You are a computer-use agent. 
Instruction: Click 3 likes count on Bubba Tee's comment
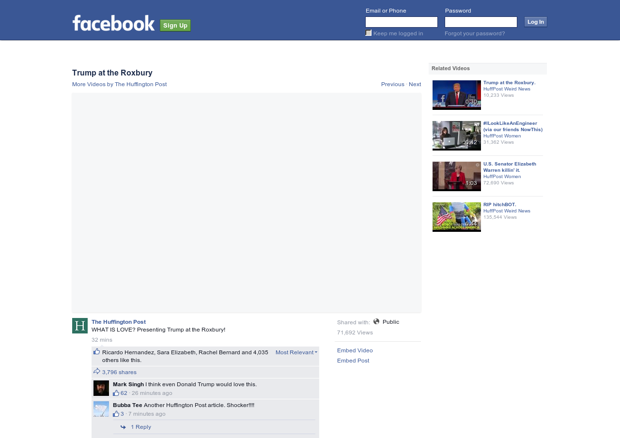122,414
